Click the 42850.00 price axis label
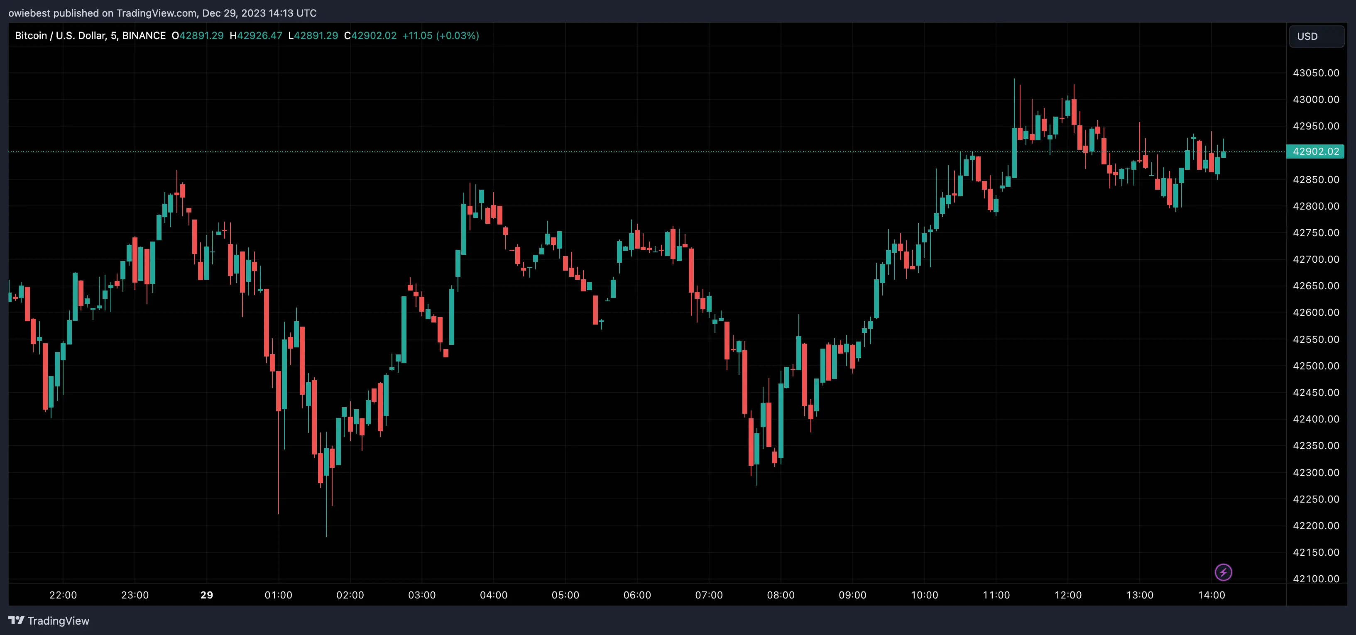Viewport: 1356px width, 635px height. pos(1316,179)
